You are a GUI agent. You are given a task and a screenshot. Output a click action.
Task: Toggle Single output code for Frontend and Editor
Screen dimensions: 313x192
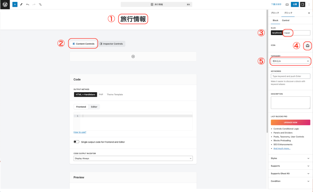coord(76,142)
